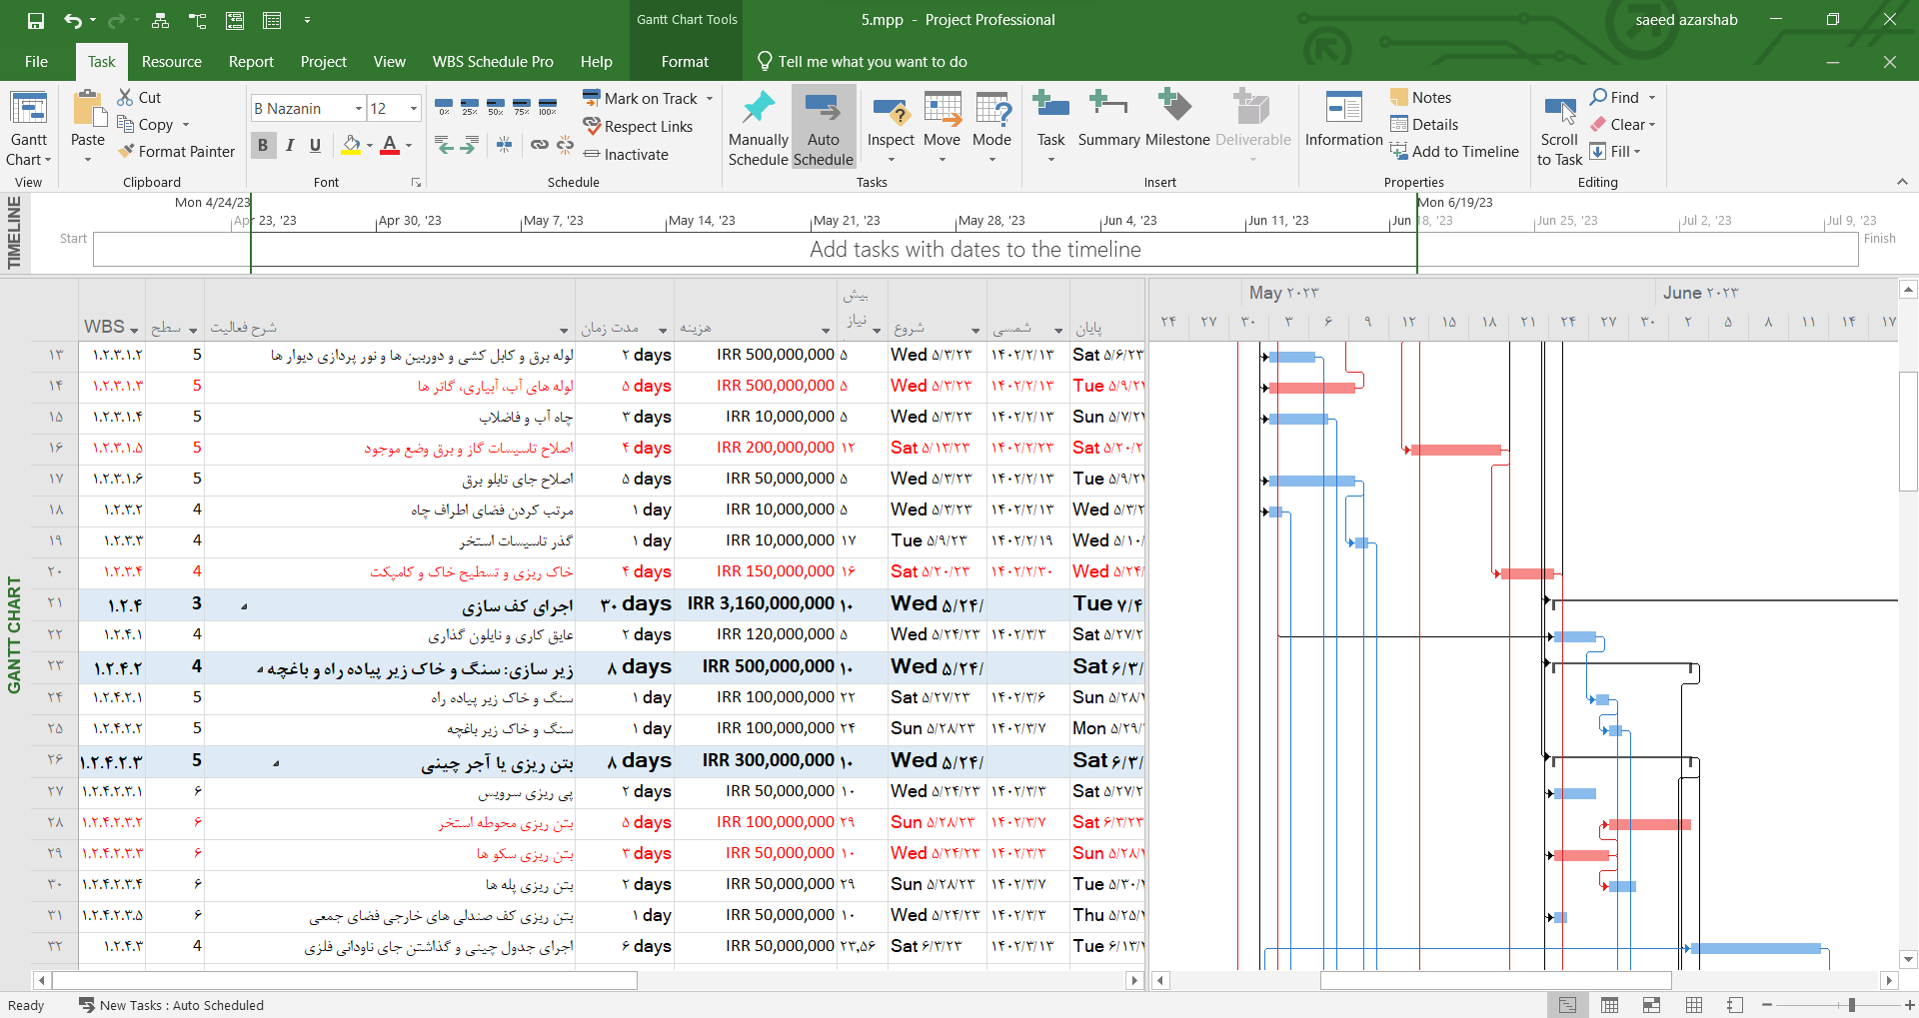Open the Find dropdown arrow

1652,97
